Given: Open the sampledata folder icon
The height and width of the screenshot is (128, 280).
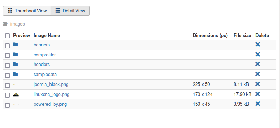Looking at the screenshot, I should tap(16, 74).
